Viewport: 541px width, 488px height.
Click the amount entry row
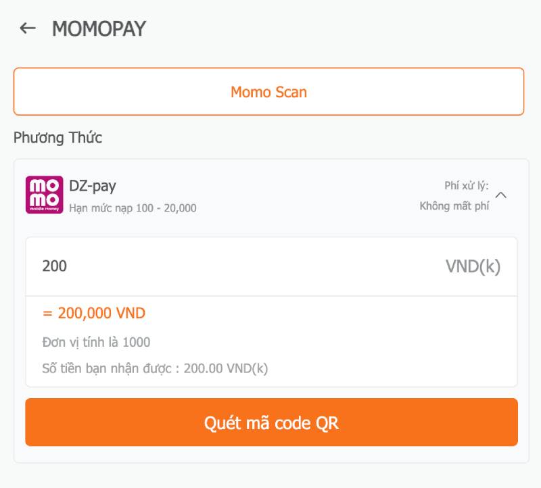pyautogui.click(x=270, y=266)
